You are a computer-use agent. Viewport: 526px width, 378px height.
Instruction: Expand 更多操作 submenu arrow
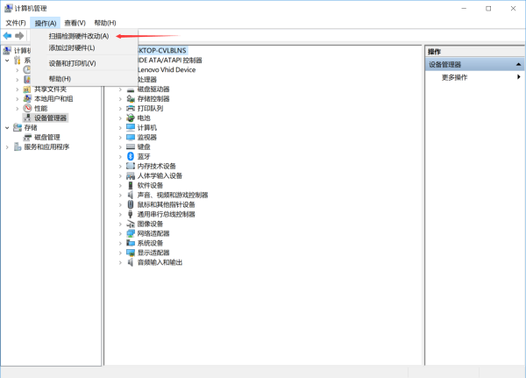519,77
